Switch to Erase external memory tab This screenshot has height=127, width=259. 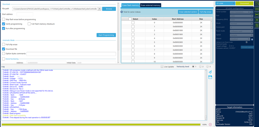coord(150,5)
